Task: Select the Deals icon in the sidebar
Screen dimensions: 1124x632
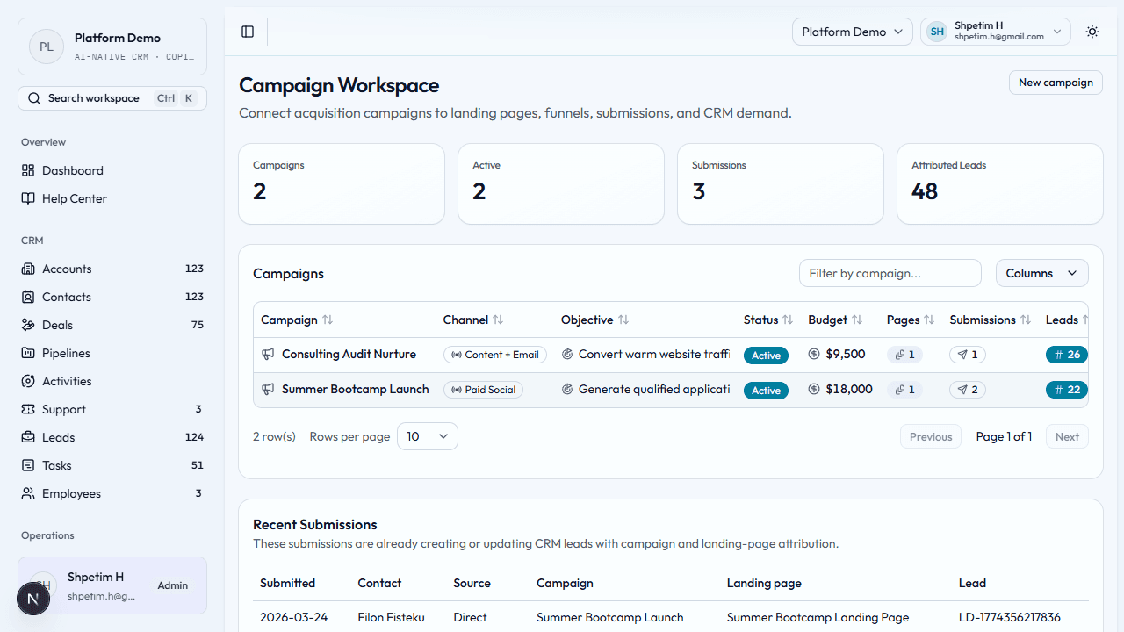Action: click(x=29, y=325)
